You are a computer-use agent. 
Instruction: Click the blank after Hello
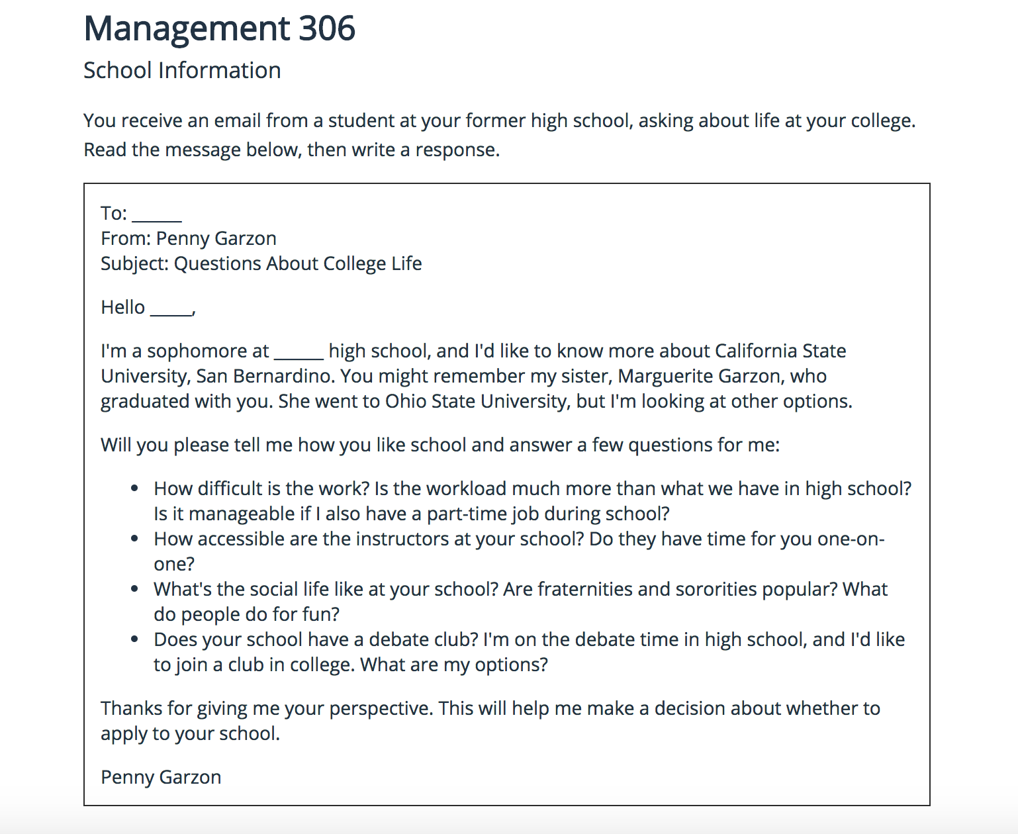(x=171, y=308)
